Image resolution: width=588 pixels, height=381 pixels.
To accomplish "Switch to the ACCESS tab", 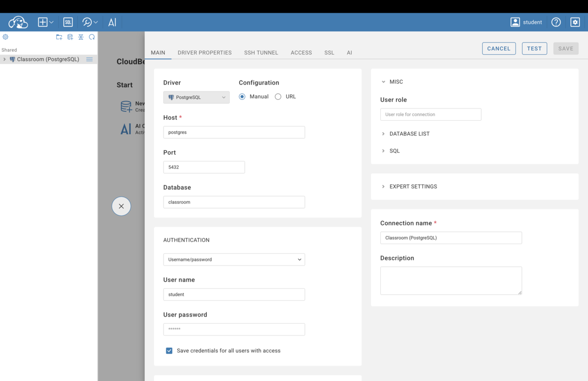I will pos(301,52).
